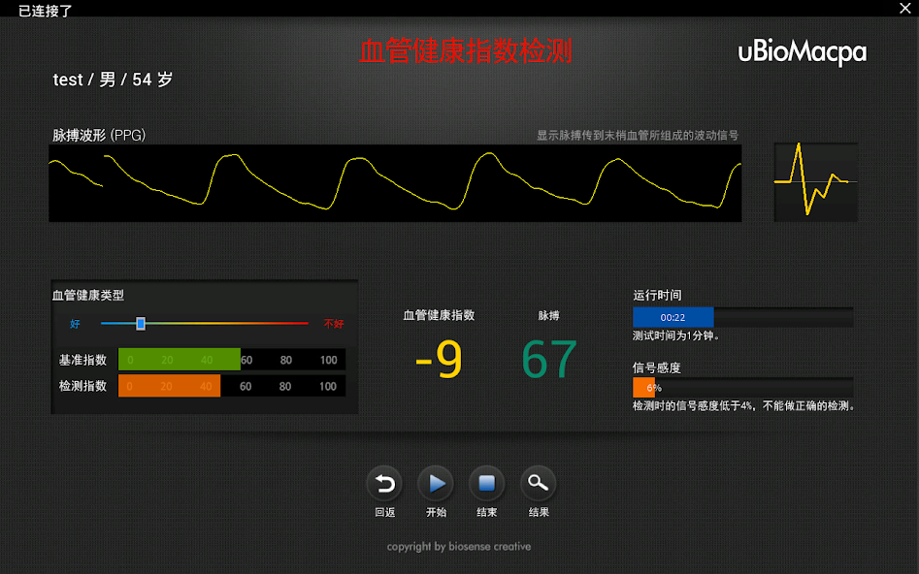Open results via the 结果 magnifier icon
The height and width of the screenshot is (574, 919).
coord(538,485)
